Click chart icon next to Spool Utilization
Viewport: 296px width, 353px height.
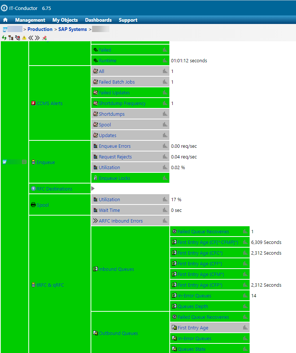tap(165, 200)
